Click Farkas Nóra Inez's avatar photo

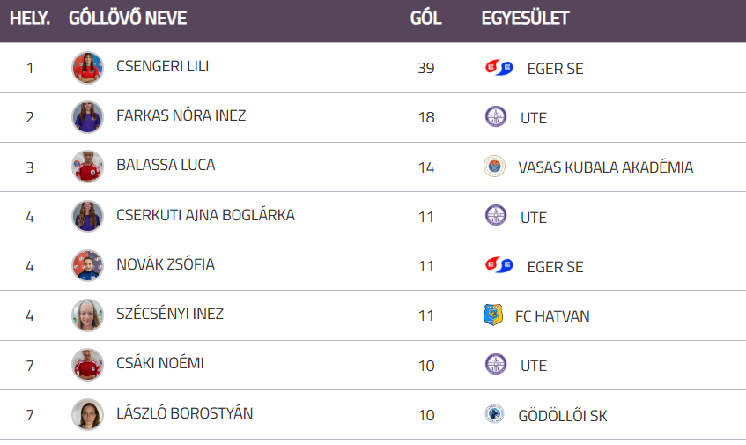(x=87, y=117)
